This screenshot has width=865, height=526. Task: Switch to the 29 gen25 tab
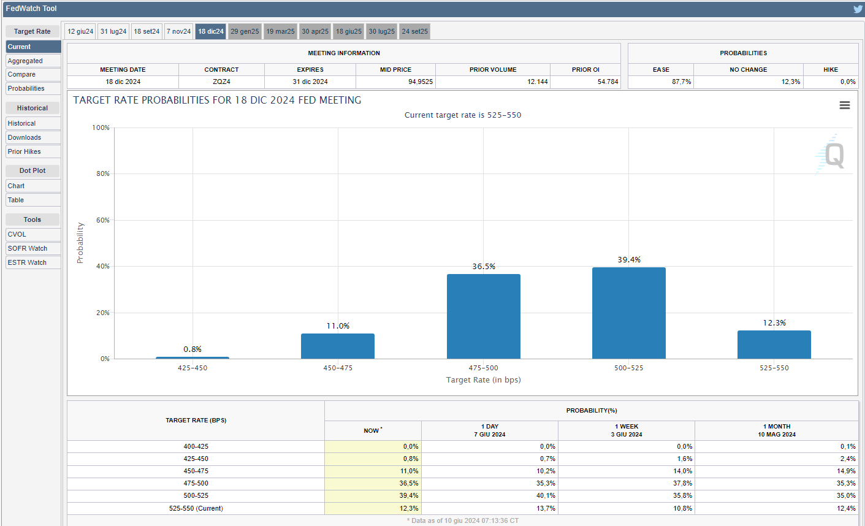pyautogui.click(x=245, y=31)
